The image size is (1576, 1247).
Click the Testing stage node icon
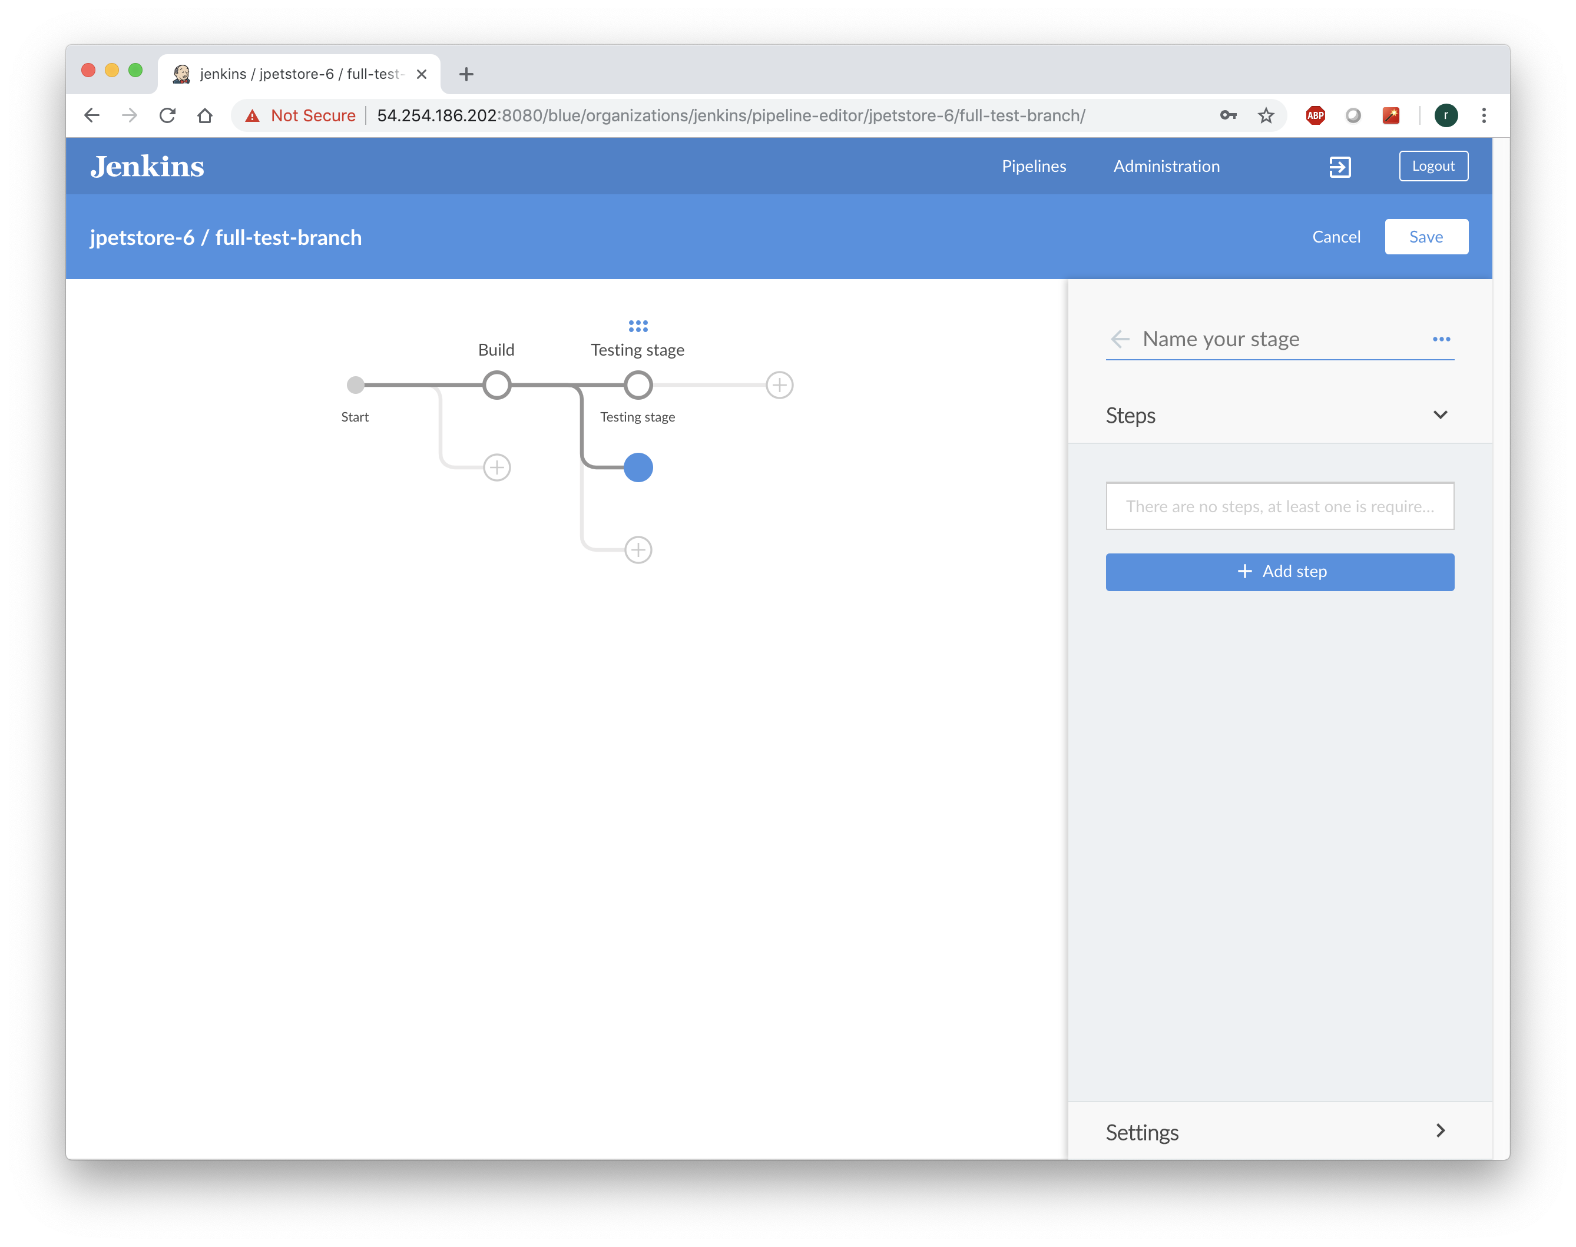click(x=637, y=384)
